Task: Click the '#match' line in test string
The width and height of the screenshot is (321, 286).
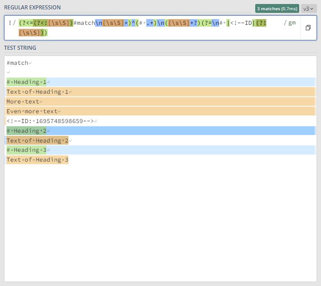Action: 17,63
